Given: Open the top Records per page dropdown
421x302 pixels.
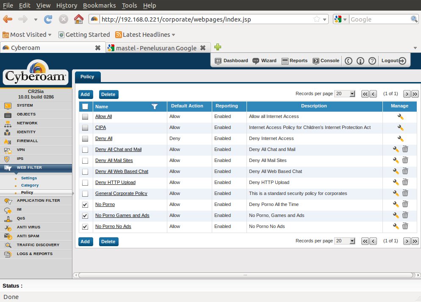Looking at the screenshot, I should coord(345,94).
